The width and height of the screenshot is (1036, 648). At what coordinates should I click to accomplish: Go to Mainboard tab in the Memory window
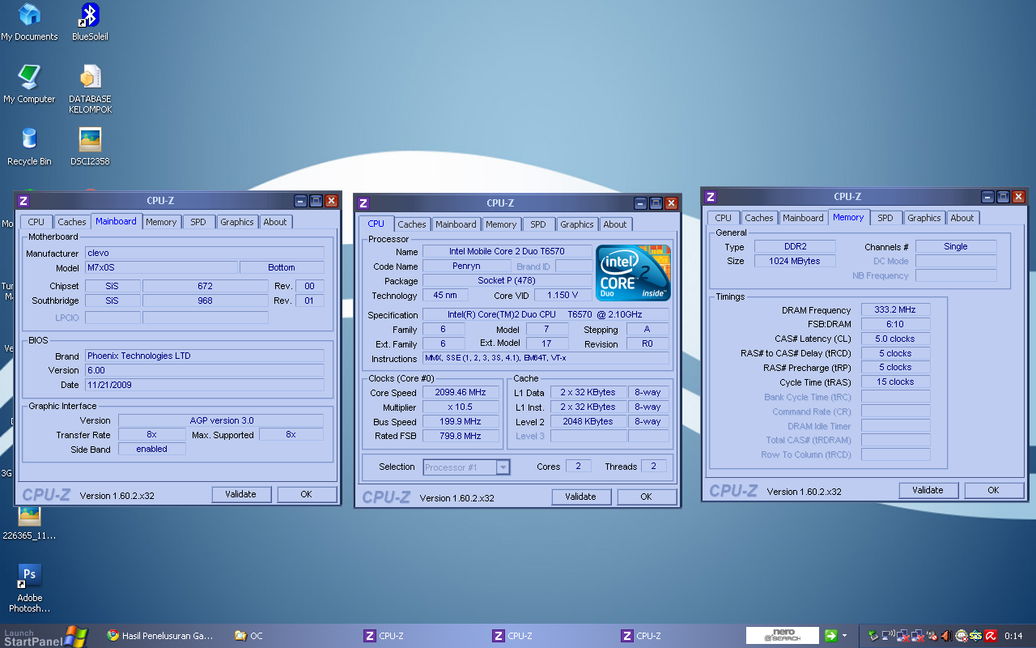click(x=803, y=218)
